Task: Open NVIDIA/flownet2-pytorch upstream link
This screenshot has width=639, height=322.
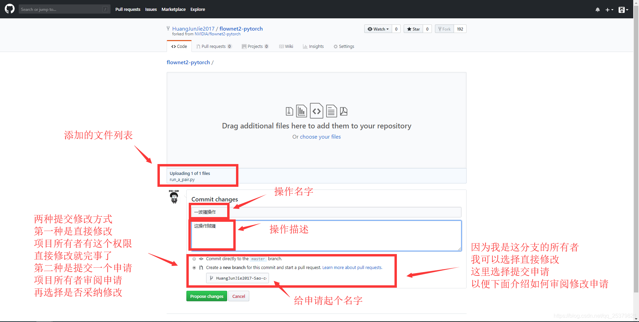Action: 217,34
